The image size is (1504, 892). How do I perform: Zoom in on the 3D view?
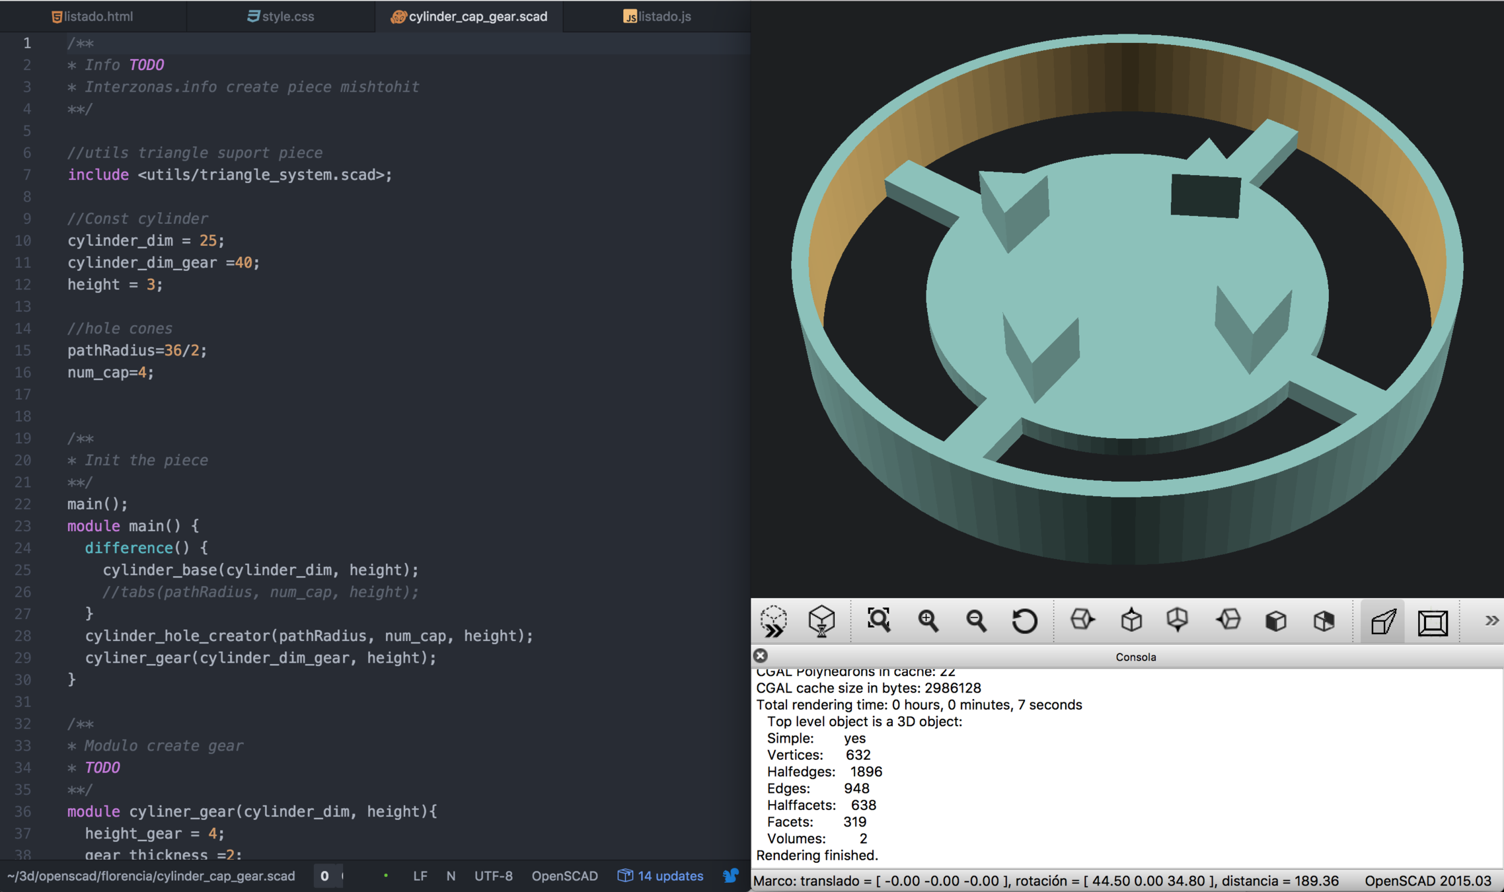pyautogui.click(x=928, y=621)
